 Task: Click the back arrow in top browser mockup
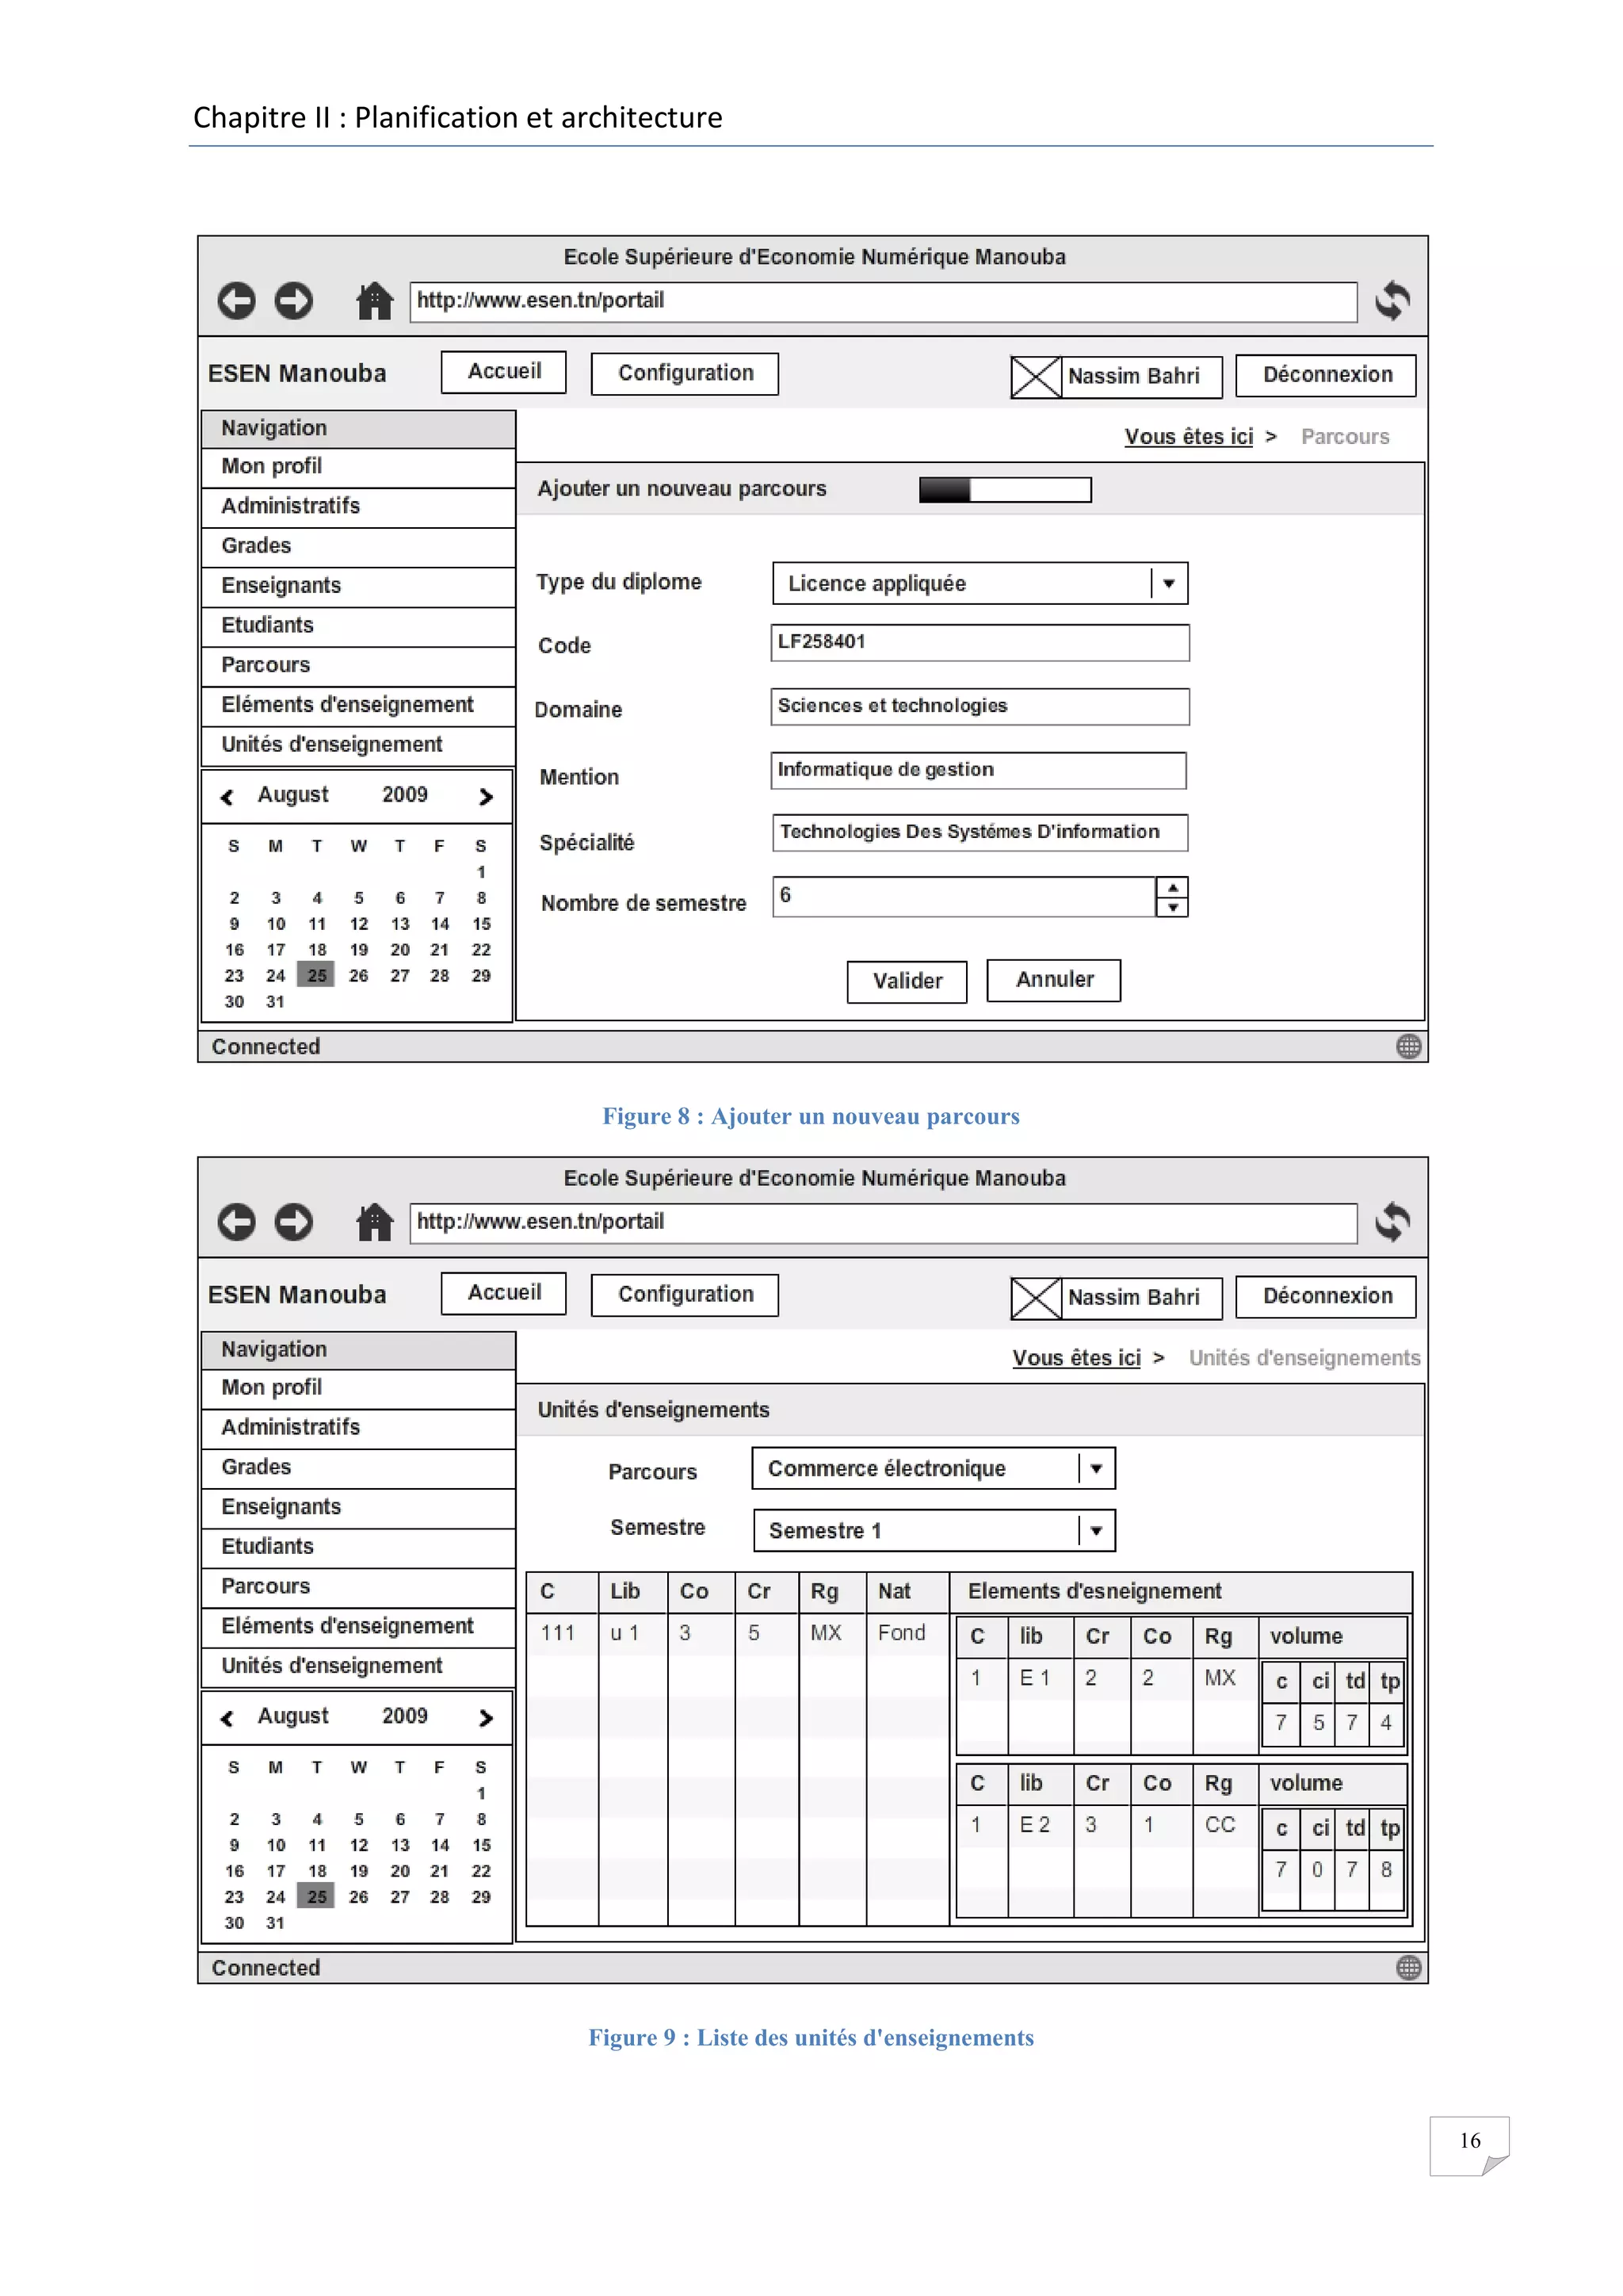tap(237, 300)
